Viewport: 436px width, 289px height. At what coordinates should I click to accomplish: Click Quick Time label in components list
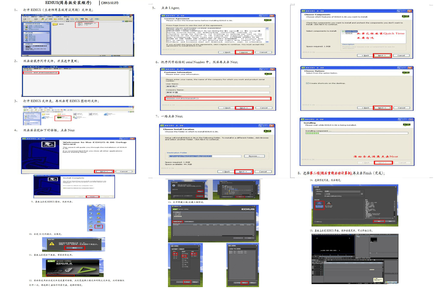coord(351,31)
